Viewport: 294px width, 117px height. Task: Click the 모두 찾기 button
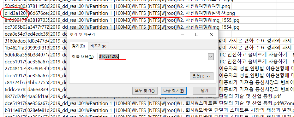click(145, 91)
